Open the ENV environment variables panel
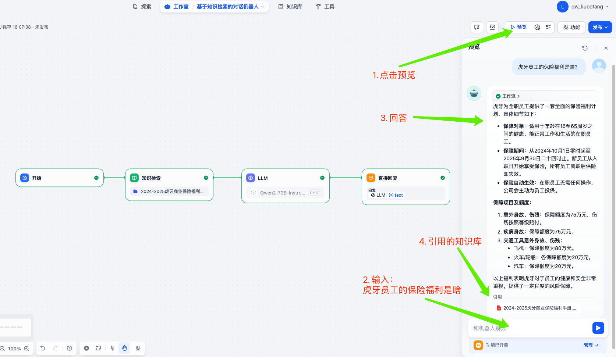 tap(492, 27)
